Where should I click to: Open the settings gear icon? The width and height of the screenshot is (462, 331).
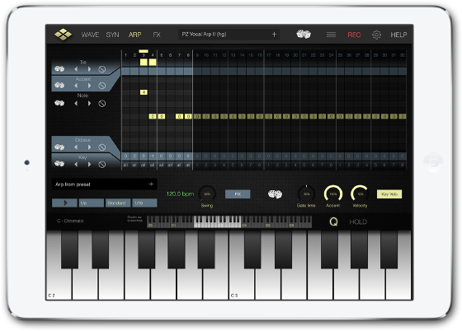tap(376, 35)
